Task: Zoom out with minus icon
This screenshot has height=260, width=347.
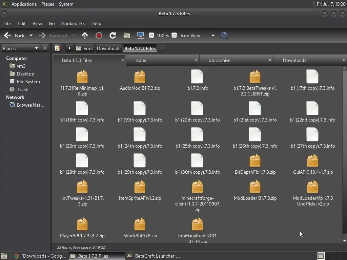Action: [x=151, y=35]
